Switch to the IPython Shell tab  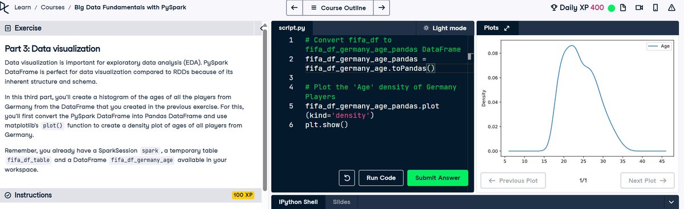tap(298, 202)
